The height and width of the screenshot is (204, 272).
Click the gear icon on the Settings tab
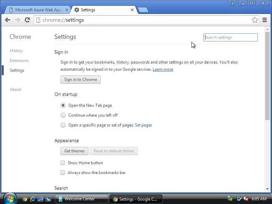(x=77, y=10)
